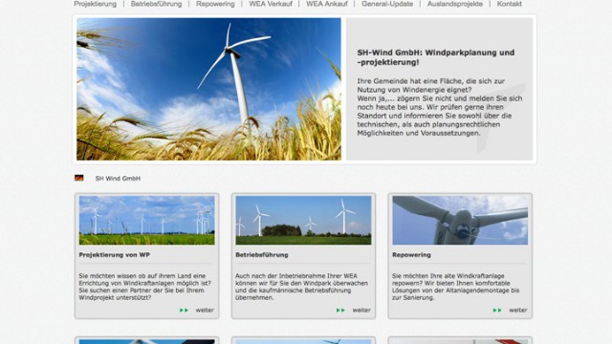The width and height of the screenshot is (612, 344).
Task: Go to Repowering in the navigation bar
Action: (215, 4)
